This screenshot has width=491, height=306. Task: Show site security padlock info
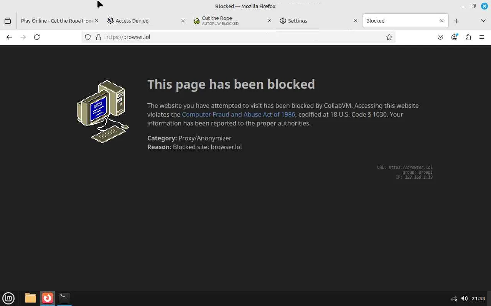pos(98,37)
